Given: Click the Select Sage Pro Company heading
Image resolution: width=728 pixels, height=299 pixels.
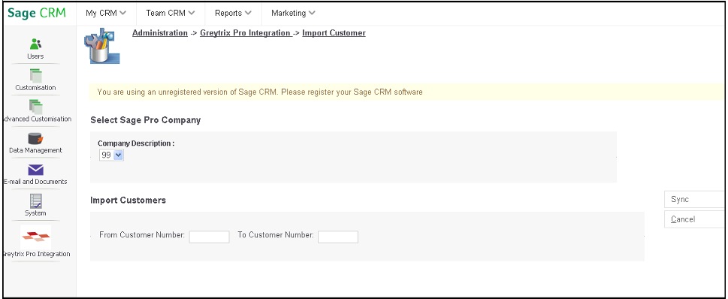Looking at the screenshot, I should click(x=145, y=120).
